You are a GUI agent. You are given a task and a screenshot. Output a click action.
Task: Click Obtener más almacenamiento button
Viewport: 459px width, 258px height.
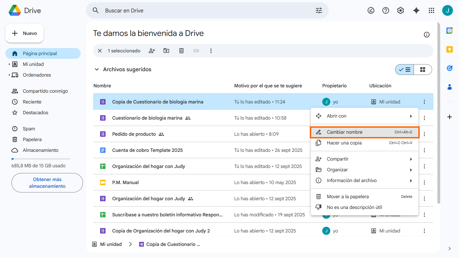pos(47,183)
